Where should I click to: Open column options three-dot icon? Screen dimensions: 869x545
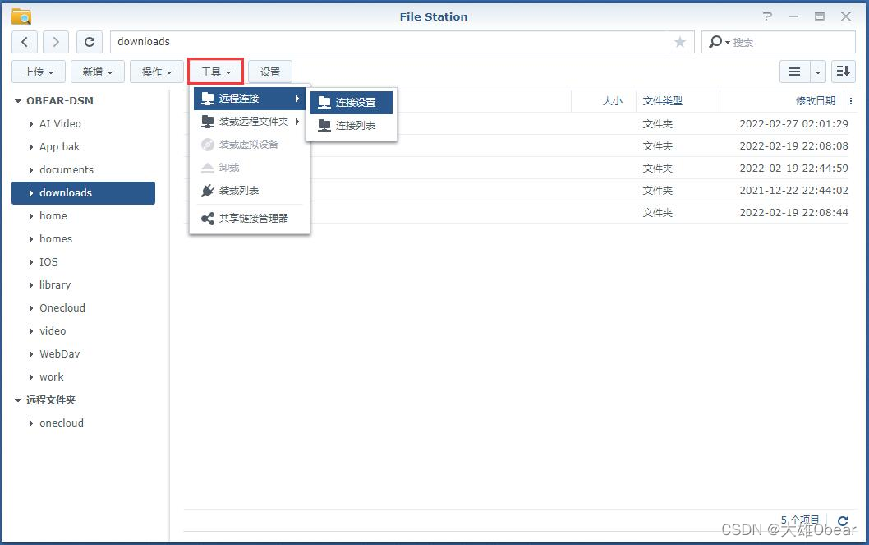pos(851,101)
